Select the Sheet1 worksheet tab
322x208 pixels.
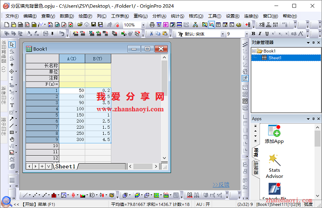(x=65, y=166)
